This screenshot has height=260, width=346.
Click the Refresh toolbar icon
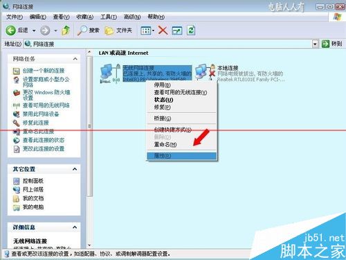pos(191,31)
